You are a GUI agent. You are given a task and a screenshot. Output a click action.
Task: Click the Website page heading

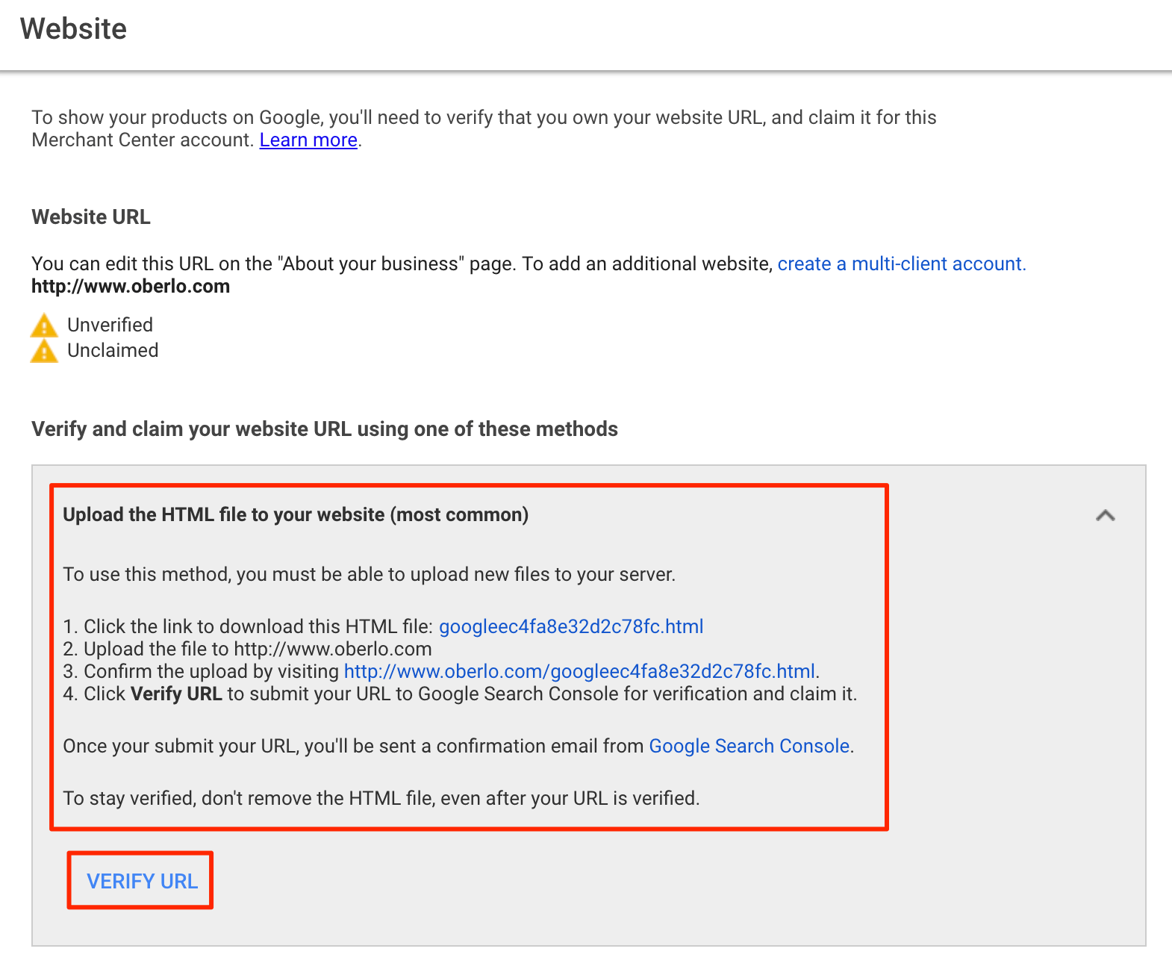pos(74,29)
